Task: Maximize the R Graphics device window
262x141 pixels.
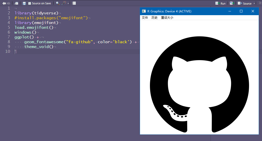Action: tap(241, 11)
